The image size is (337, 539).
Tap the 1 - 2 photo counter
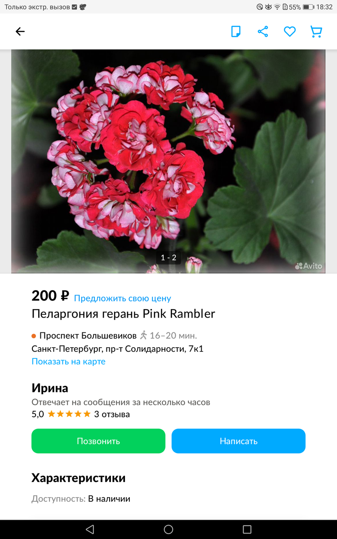(x=168, y=257)
